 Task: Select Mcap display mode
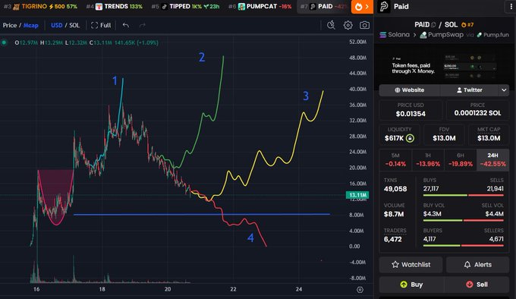30,25
